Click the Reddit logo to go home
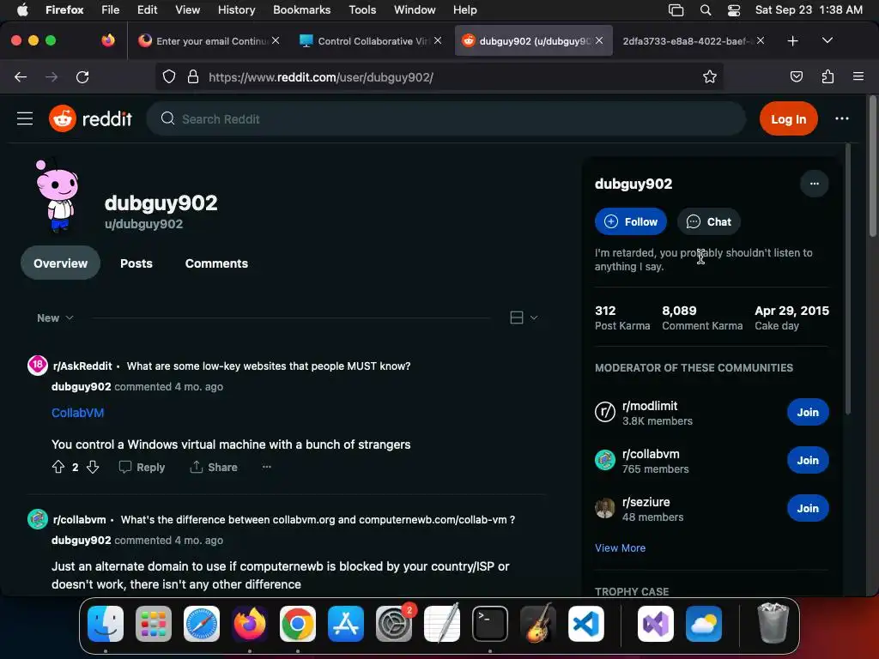 [90, 118]
